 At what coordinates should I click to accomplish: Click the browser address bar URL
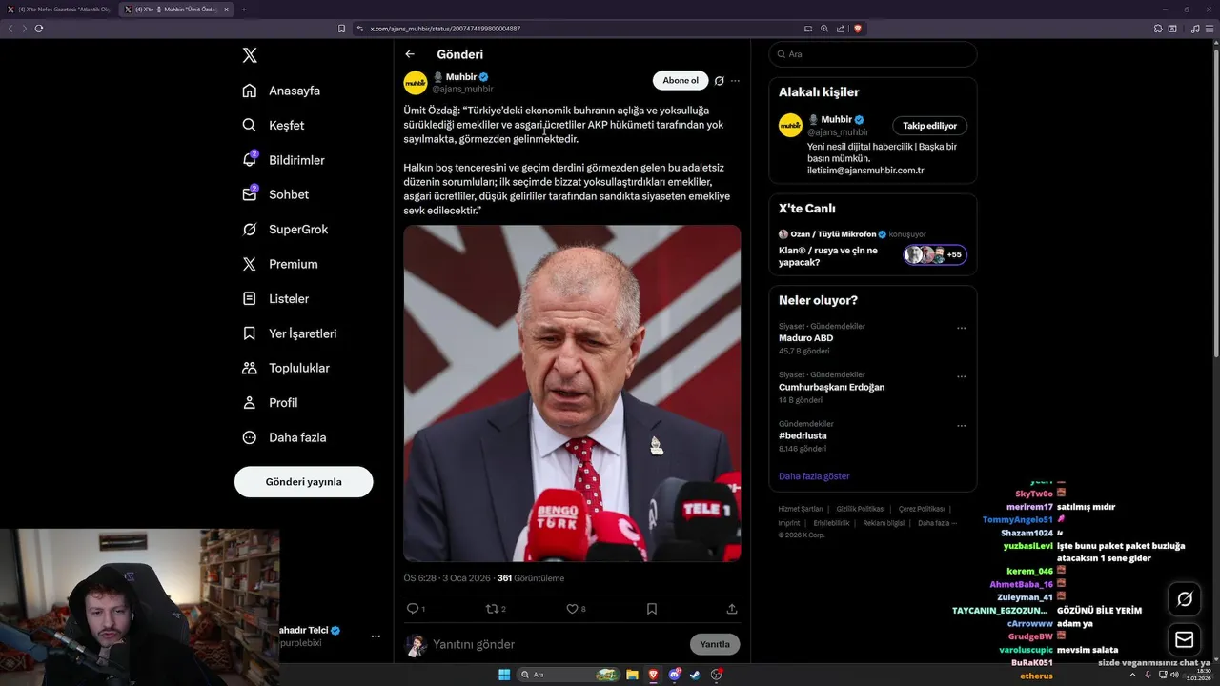pos(445,29)
